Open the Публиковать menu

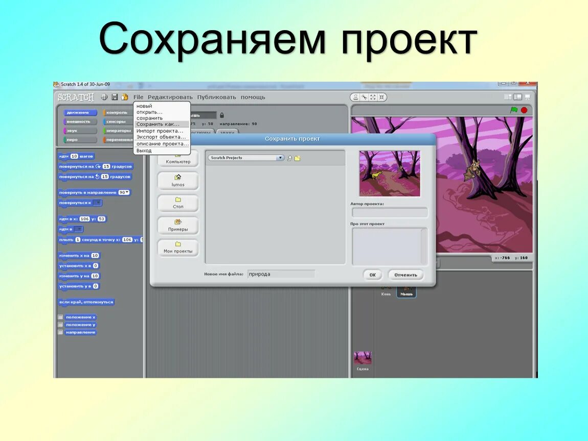coord(216,97)
